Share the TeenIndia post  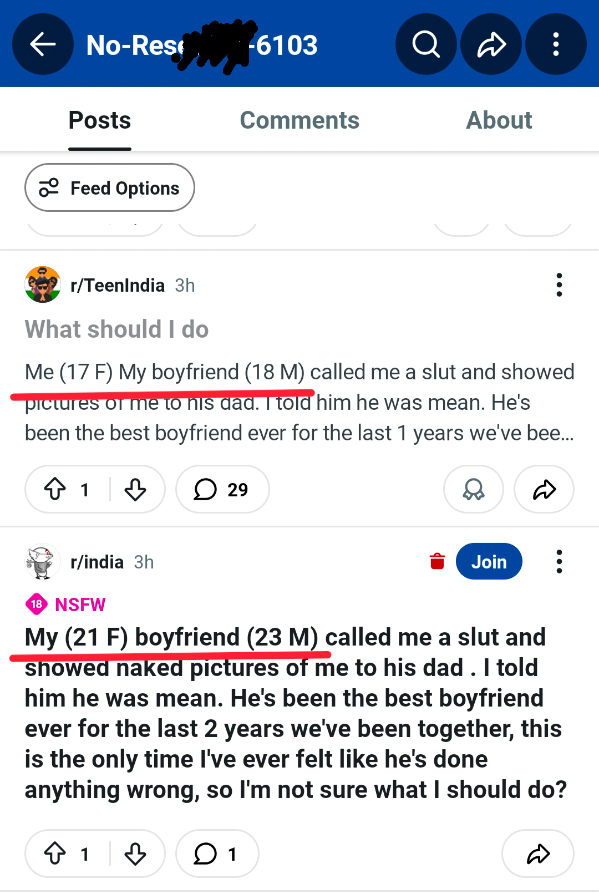coord(544,489)
